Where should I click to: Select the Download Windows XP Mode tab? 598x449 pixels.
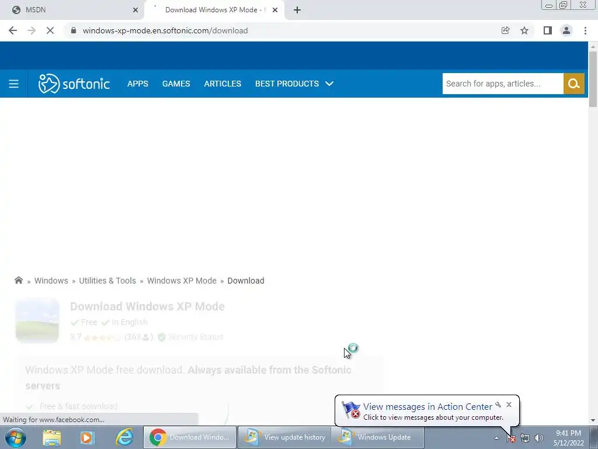(x=214, y=10)
